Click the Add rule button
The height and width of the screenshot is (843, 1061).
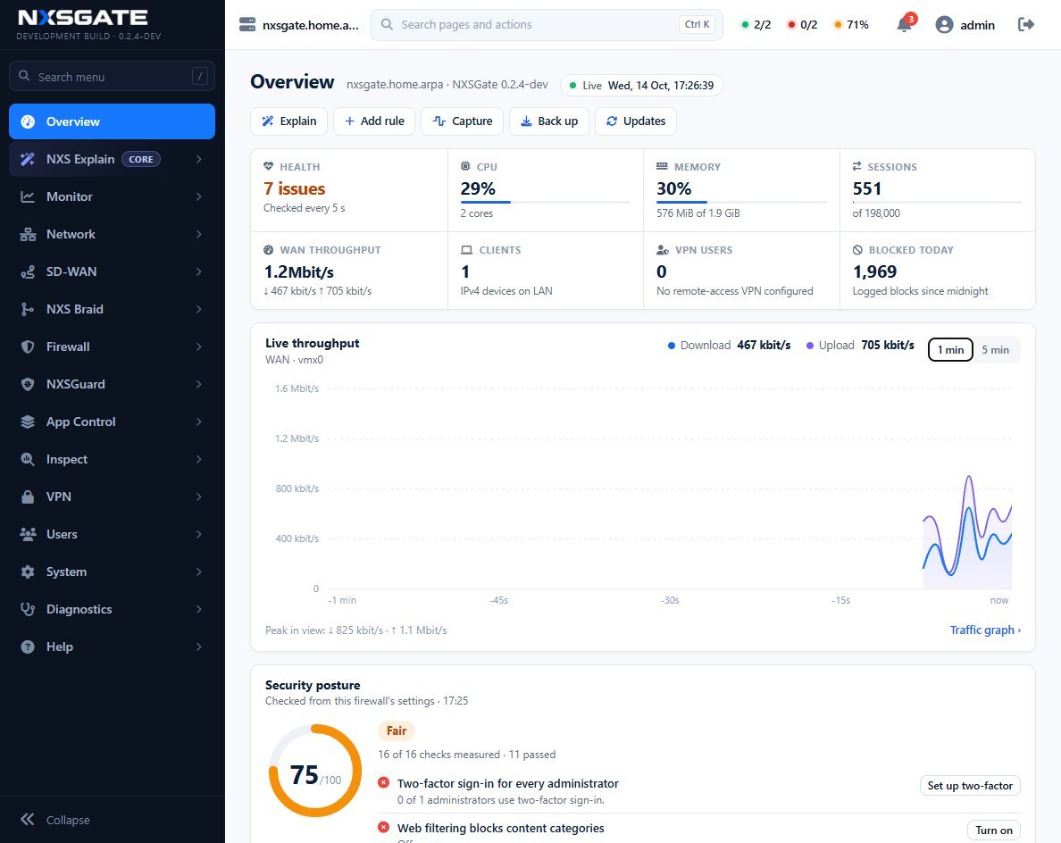coord(374,121)
